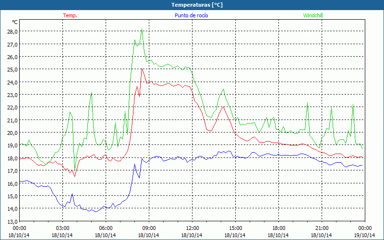Click the 12:00 time axis label

pos(192,228)
